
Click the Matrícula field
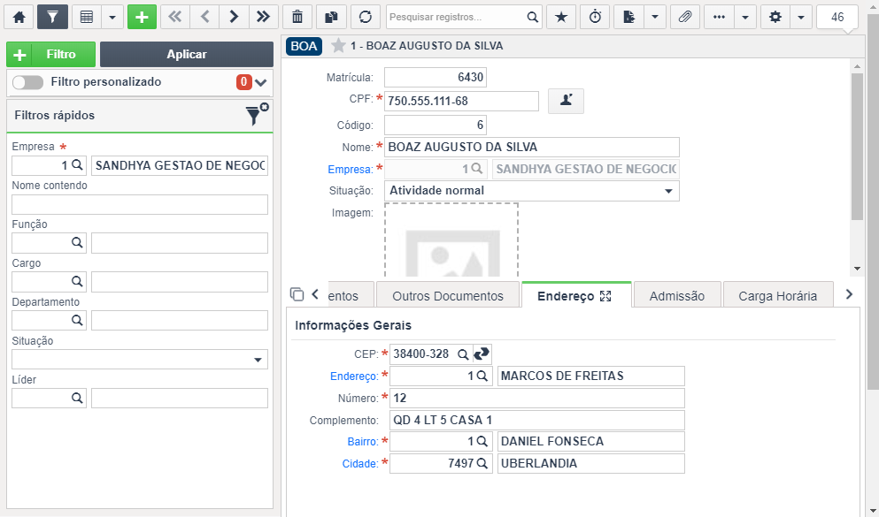pos(435,77)
